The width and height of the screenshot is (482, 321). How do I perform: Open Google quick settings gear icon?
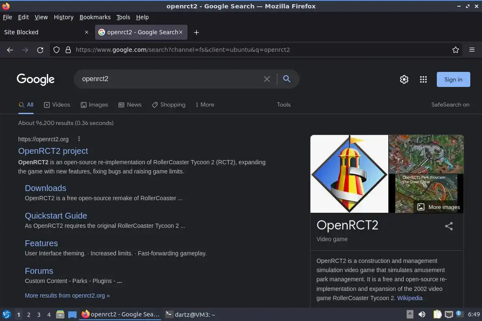point(404,79)
